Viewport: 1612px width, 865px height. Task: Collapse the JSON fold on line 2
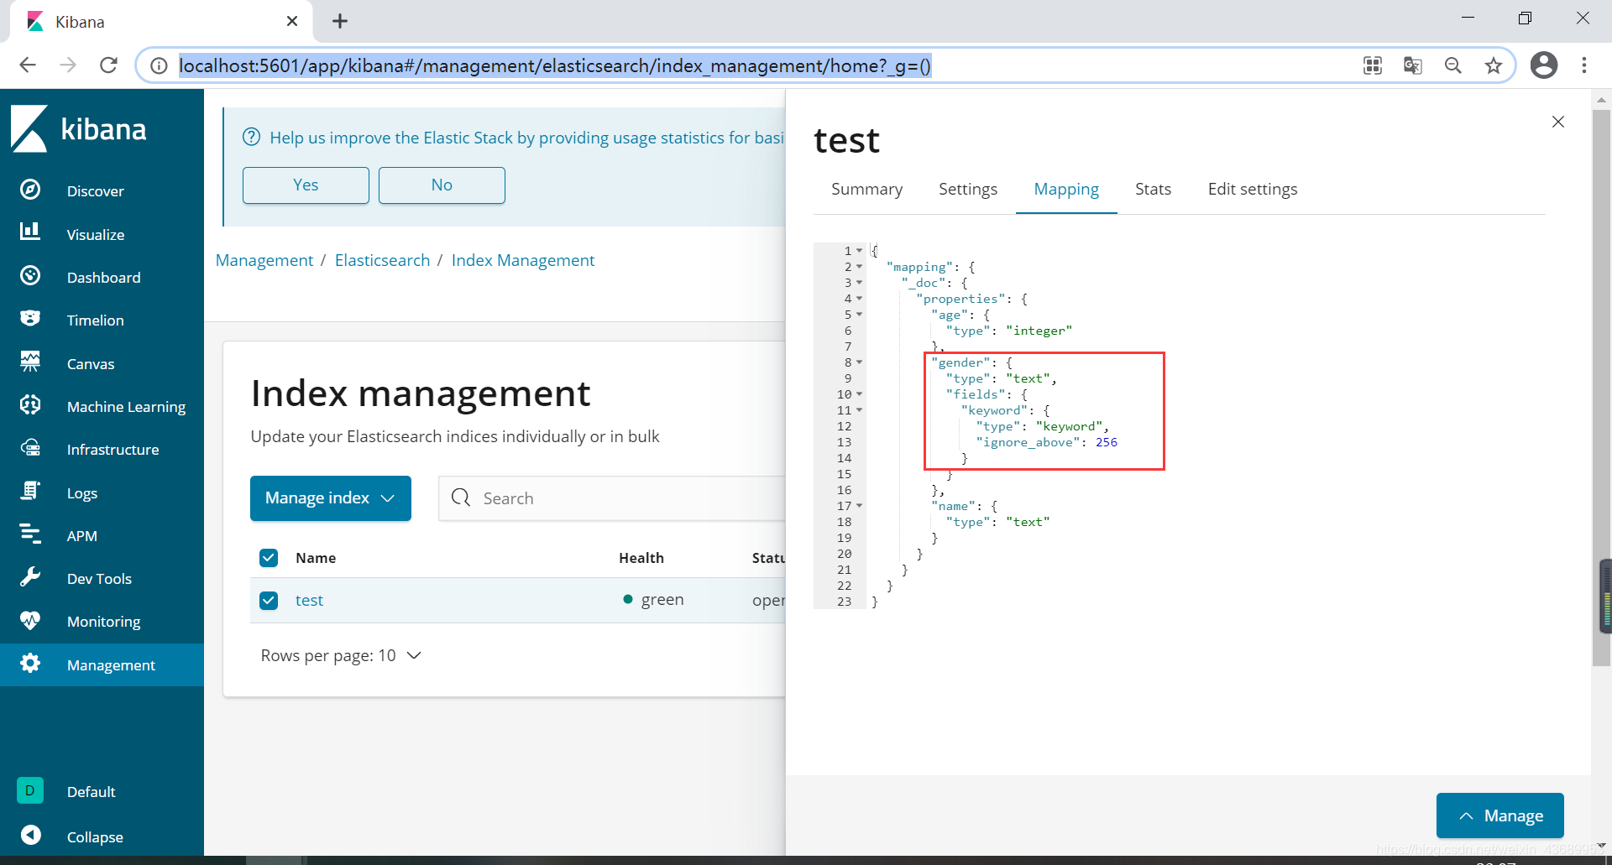click(x=860, y=267)
